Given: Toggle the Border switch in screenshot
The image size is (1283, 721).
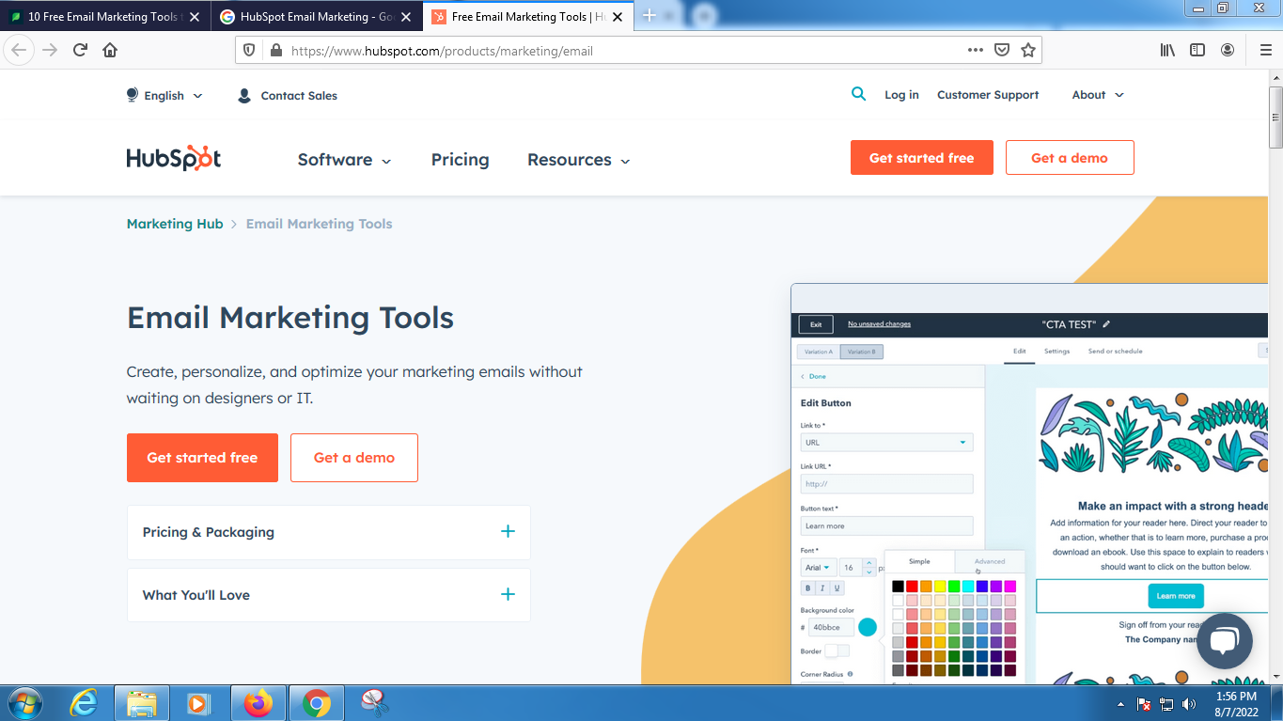Looking at the screenshot, I should coord(837,650).
